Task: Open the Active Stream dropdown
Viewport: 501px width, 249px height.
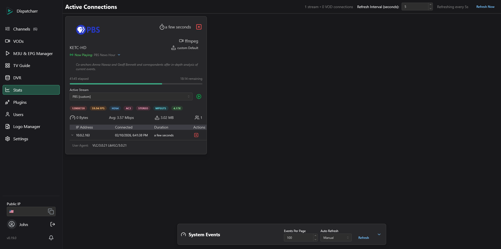Action: click(131, 96)
